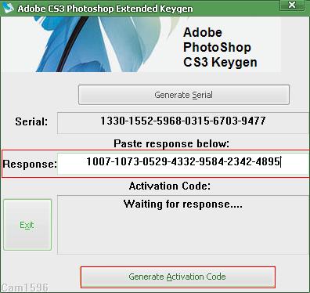The image size is (310, 293).
Task: Click the app icon in the title bar
Action: (8, 8)
